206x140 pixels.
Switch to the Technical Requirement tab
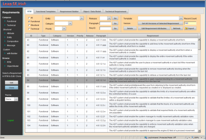116,11
